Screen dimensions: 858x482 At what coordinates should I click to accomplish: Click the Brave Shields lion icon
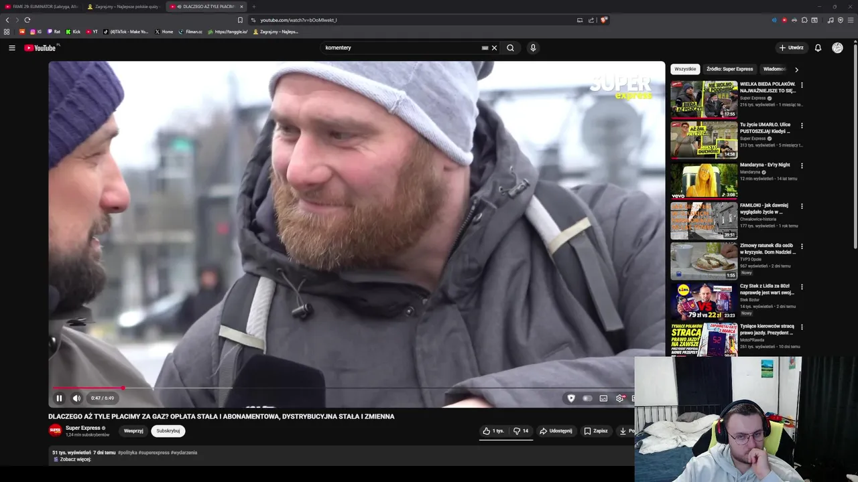click(x=603, y=20)
